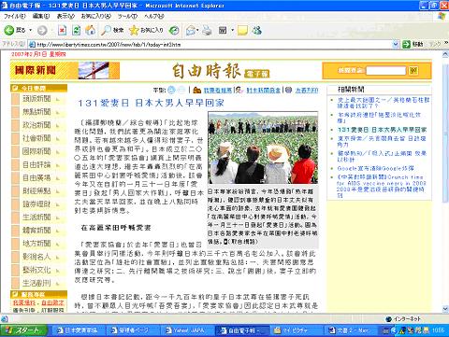
Task: Click the cabbage field news photo
Action: [x=263, y=147]
